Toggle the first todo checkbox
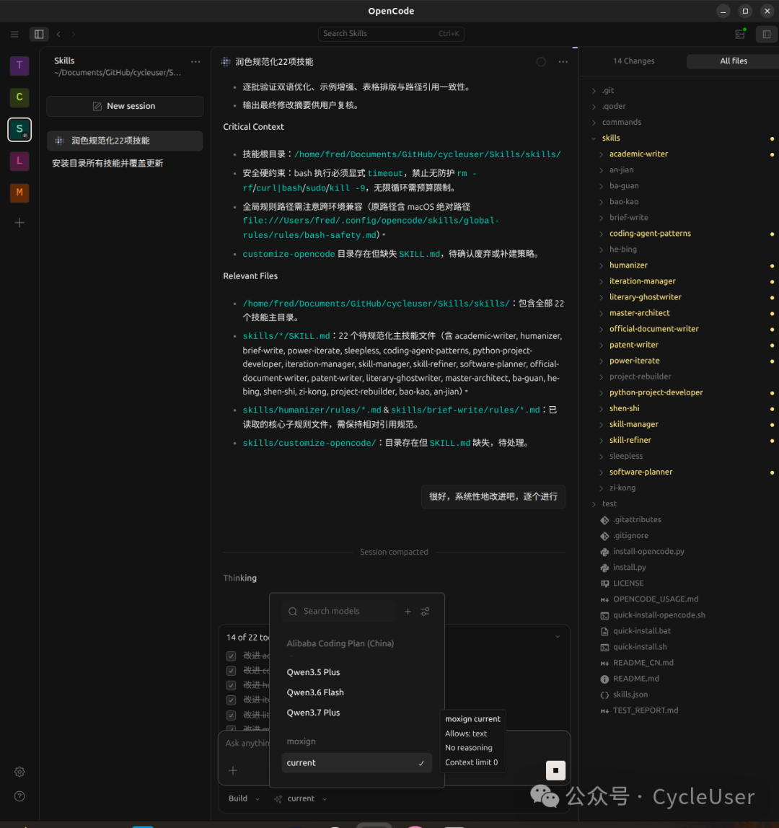This screenshot has height=828, width=779. (x=231, y=656)
